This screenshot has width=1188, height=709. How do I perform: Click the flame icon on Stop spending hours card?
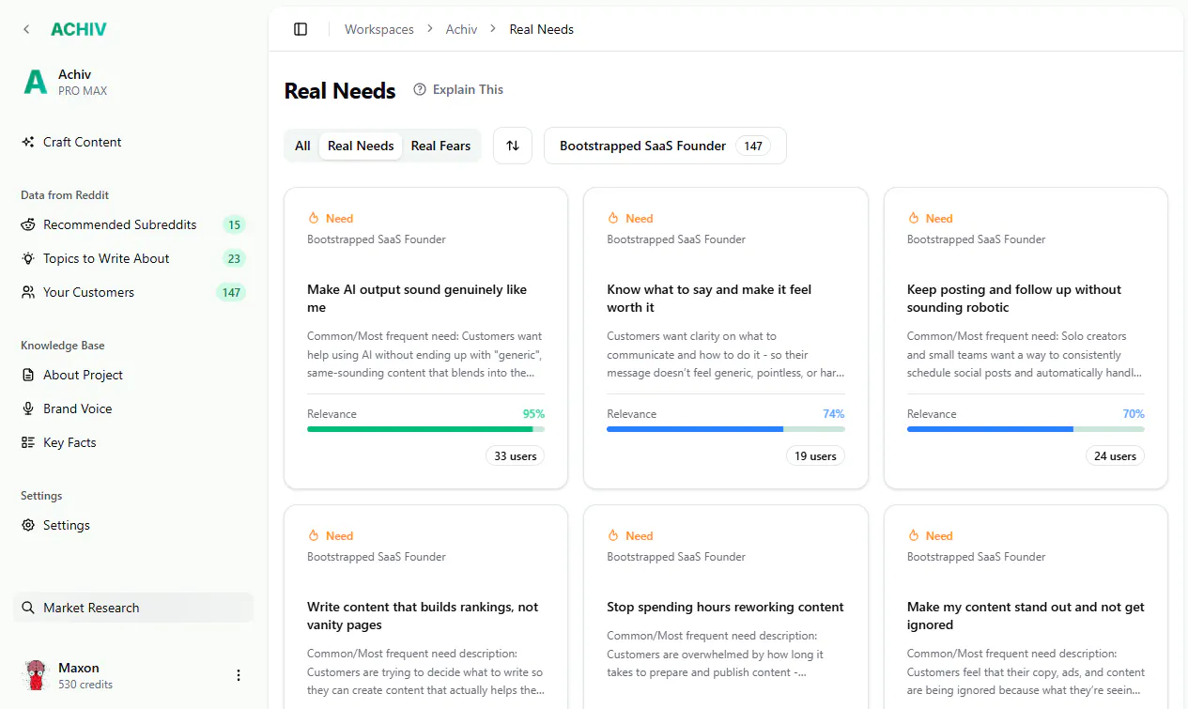(x=613, y=535)
